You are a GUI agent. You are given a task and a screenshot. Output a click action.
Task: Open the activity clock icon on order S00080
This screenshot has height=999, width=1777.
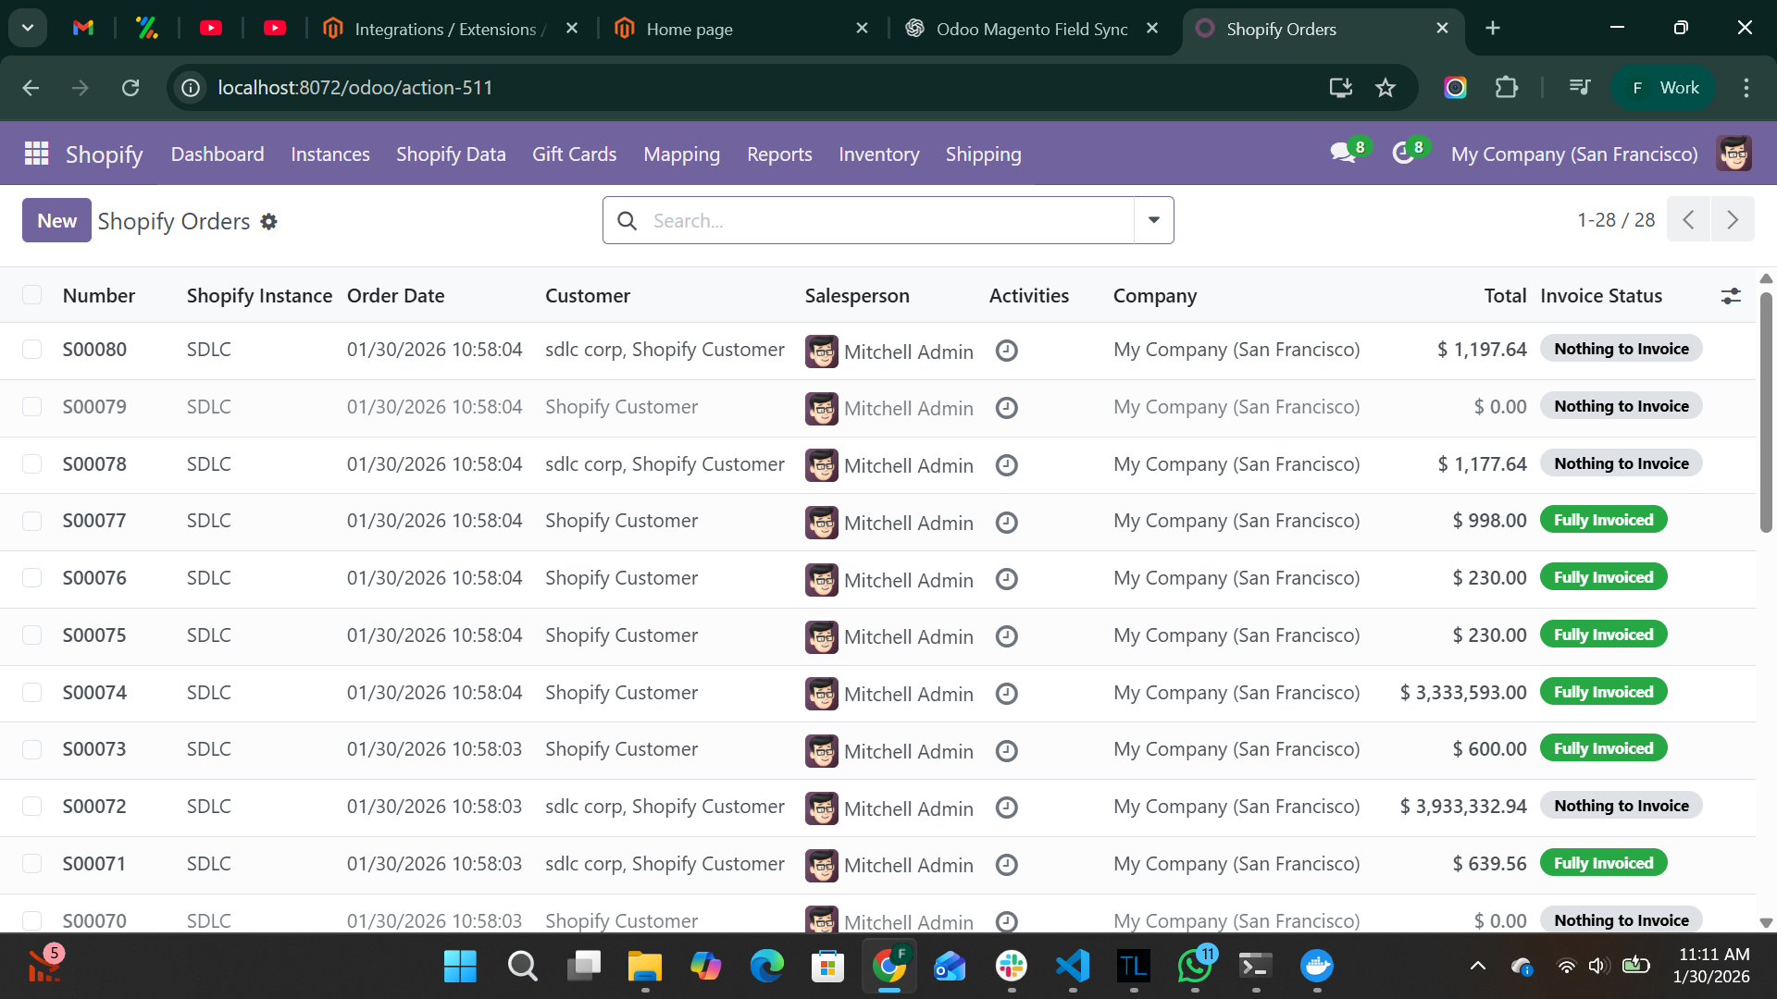[x=1007, y=351]
